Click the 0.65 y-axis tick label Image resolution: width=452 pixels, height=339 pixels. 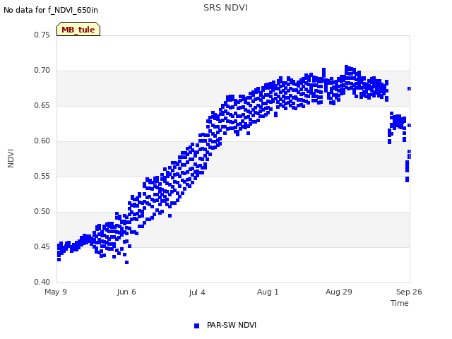pos(42,105)
